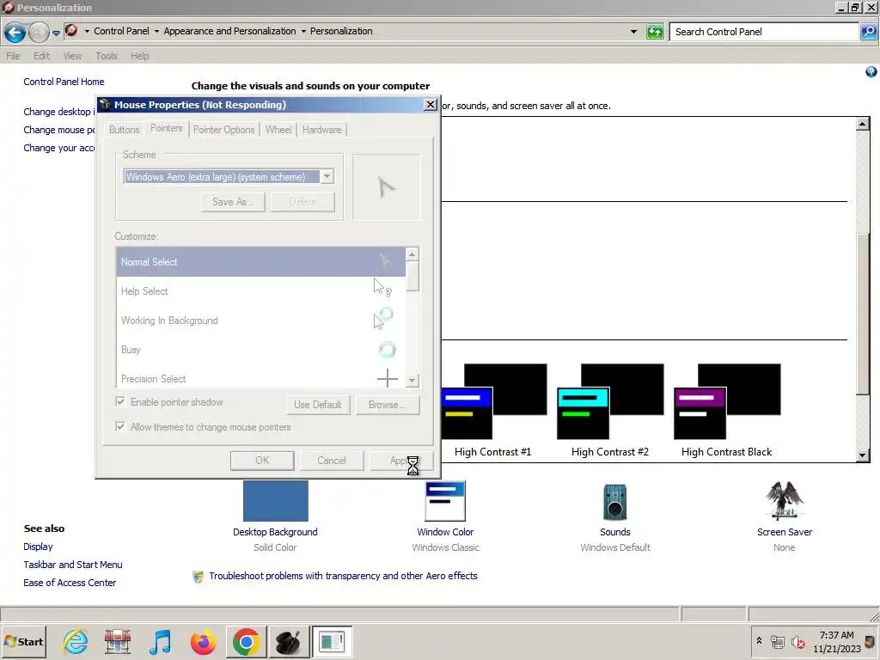Open Taskbar and Start Menu link
This screenshot has width=880, height=660.
coord(73,565)
